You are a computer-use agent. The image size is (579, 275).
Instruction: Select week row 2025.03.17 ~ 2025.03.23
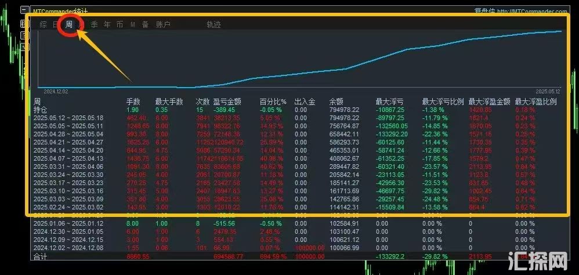(68, 183)
